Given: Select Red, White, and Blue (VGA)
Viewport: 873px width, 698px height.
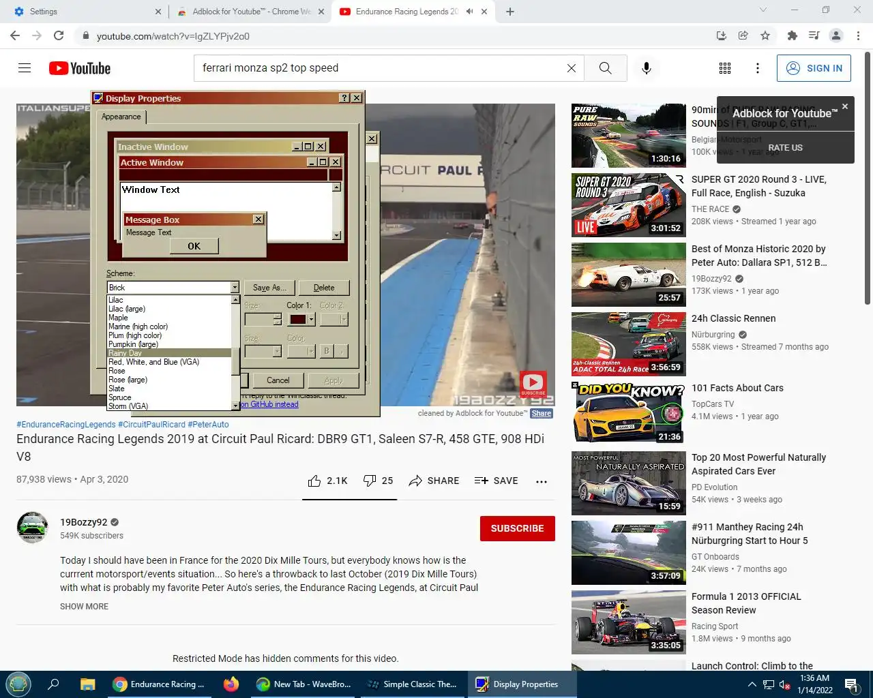Looking at the screenshot, I should point(169,362).
